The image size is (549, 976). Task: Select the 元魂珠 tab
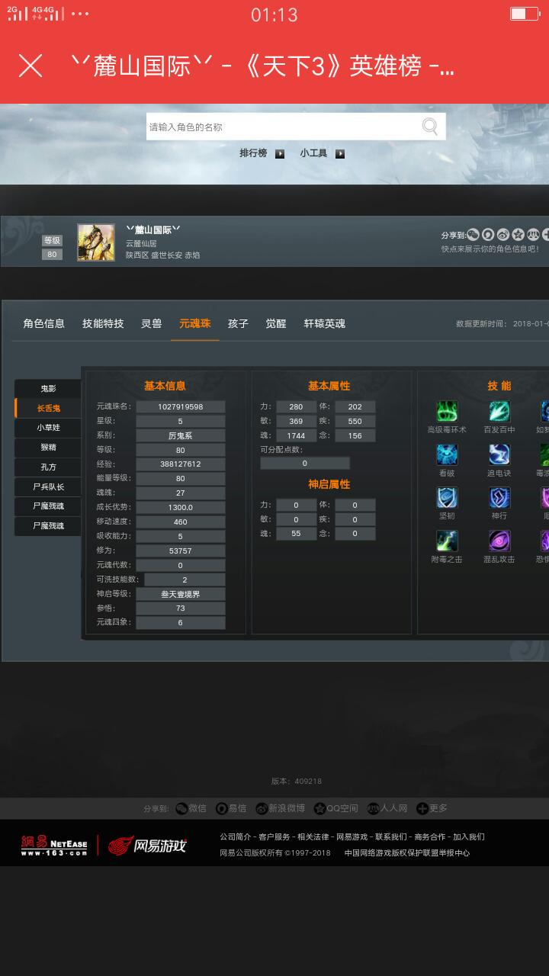(195, 323)
